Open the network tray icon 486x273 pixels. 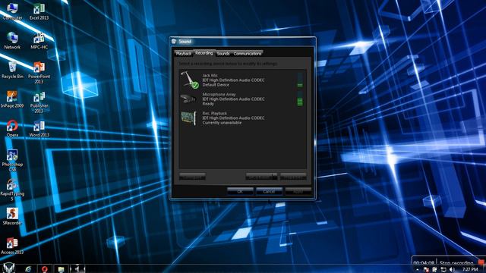pos(443,270)
